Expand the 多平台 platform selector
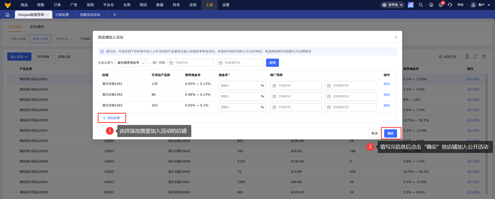The image size is (495, 199). (392, 5)
